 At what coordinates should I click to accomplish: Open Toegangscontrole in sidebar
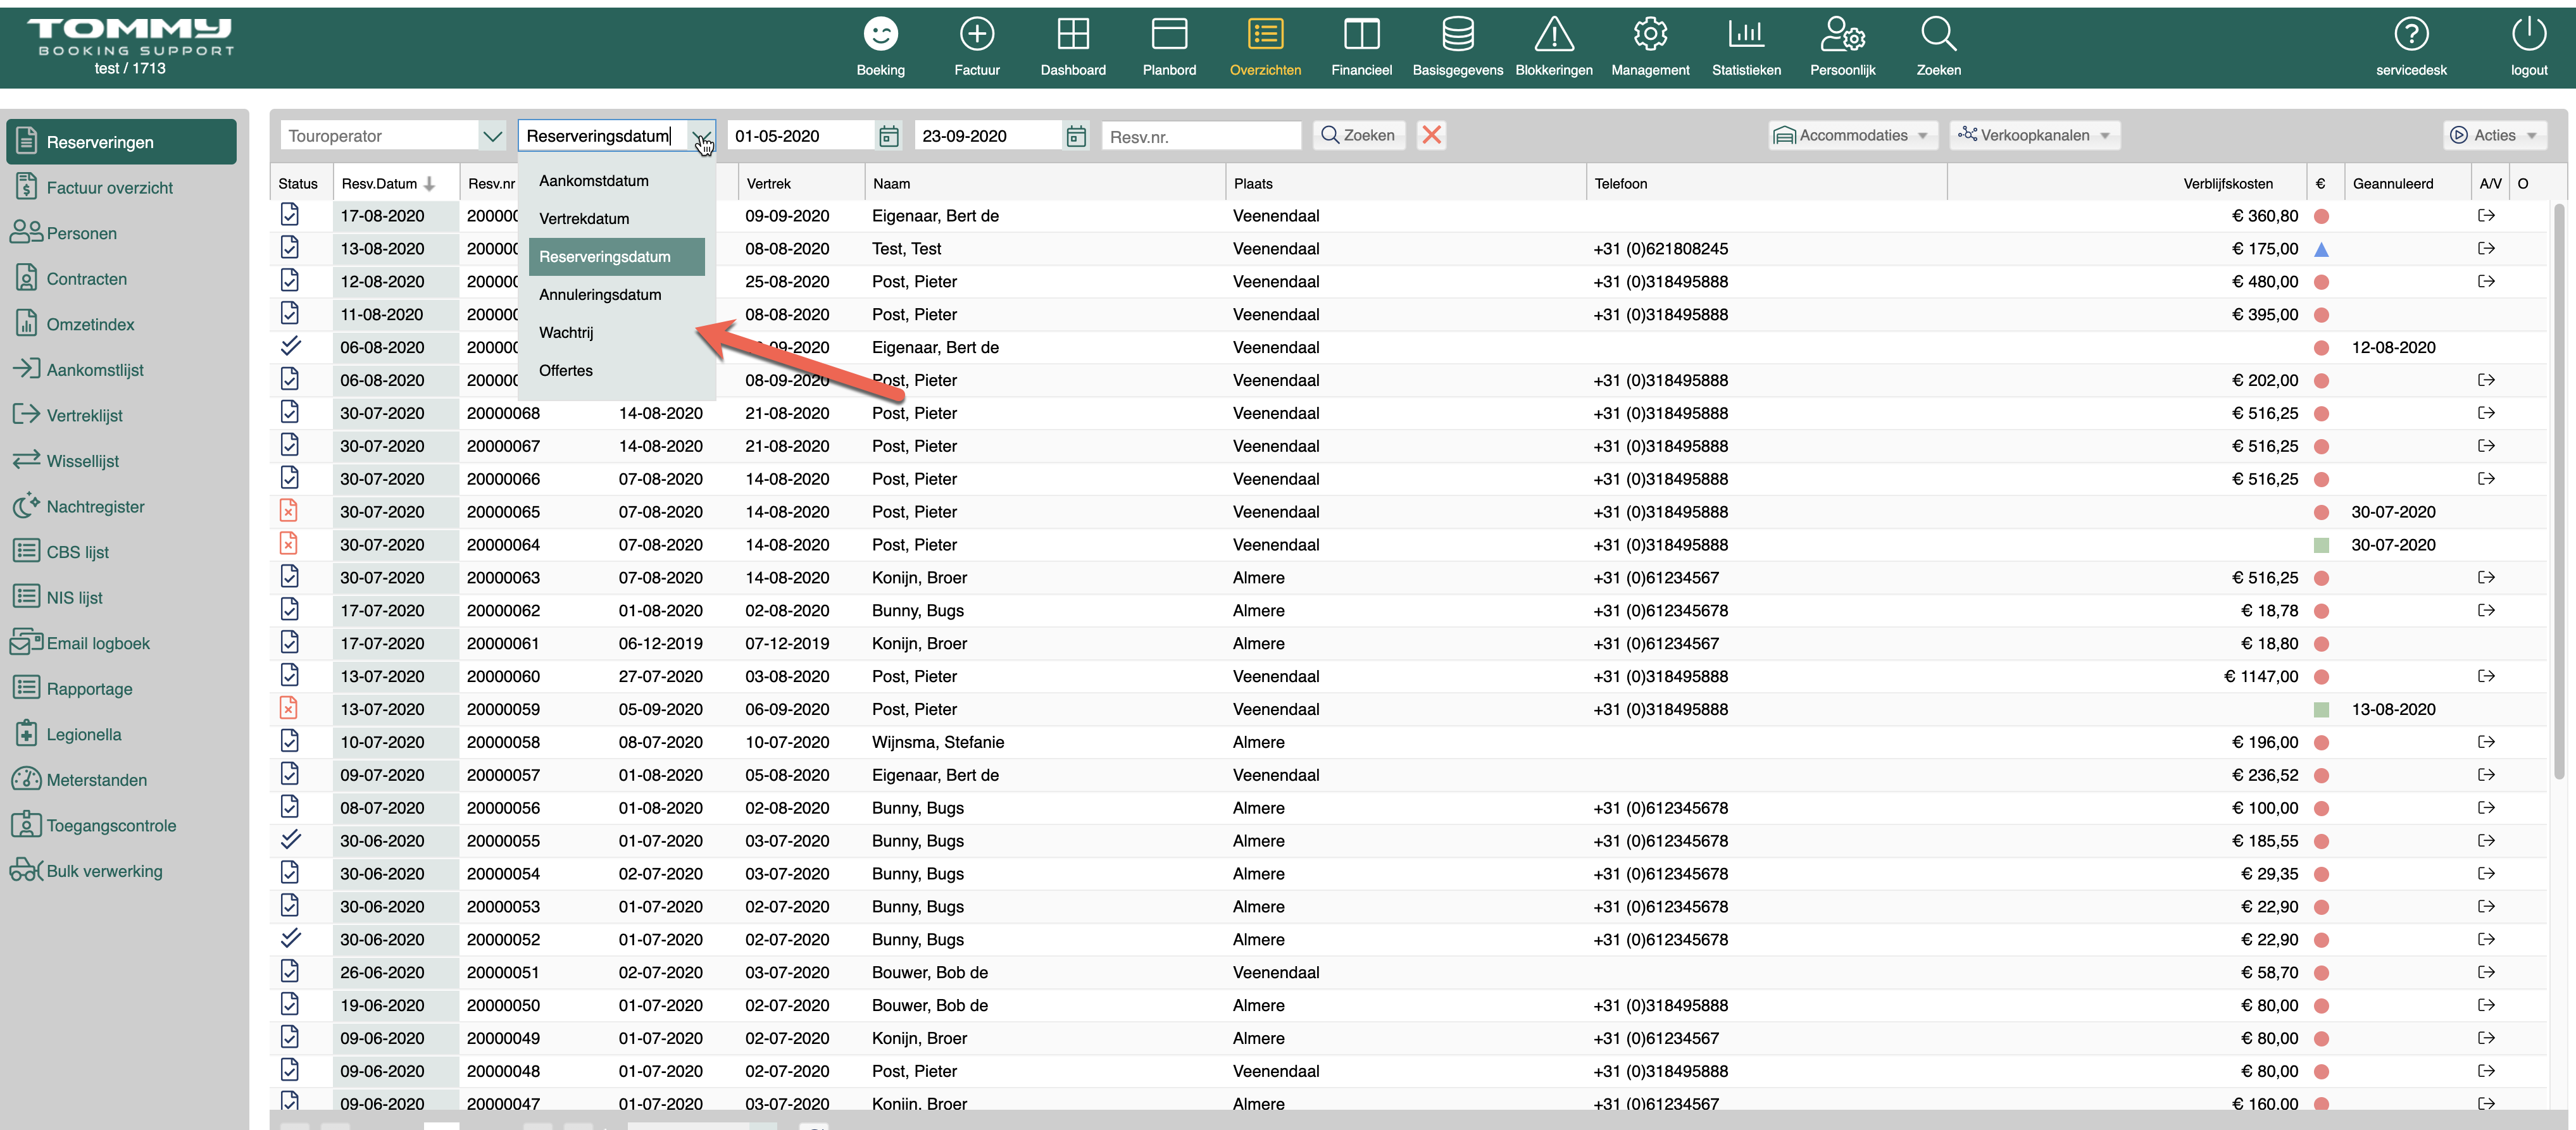tap(121, 825)
